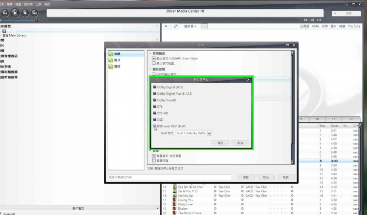Toggle the shuffle playback icon
This screenshot has width=367, height=215.
312,20
